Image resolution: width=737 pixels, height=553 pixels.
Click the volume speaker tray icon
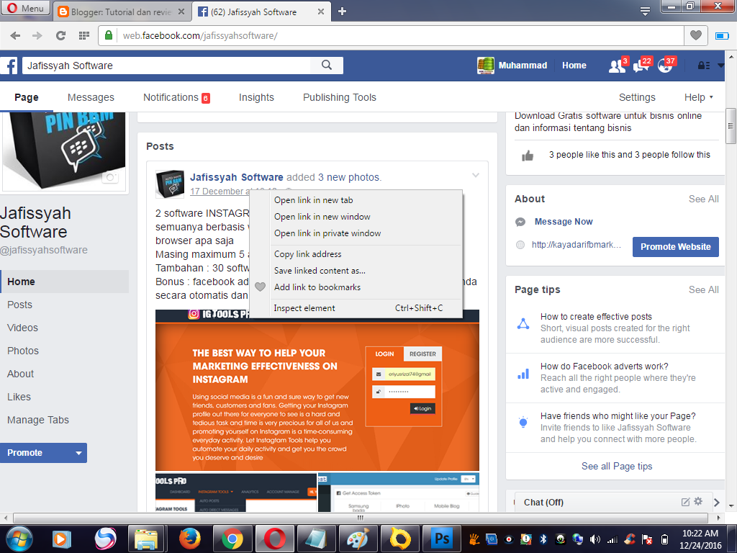tap(595, 539)
